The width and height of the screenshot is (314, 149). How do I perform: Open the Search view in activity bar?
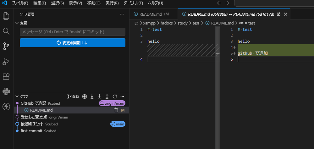coord(6,31)
